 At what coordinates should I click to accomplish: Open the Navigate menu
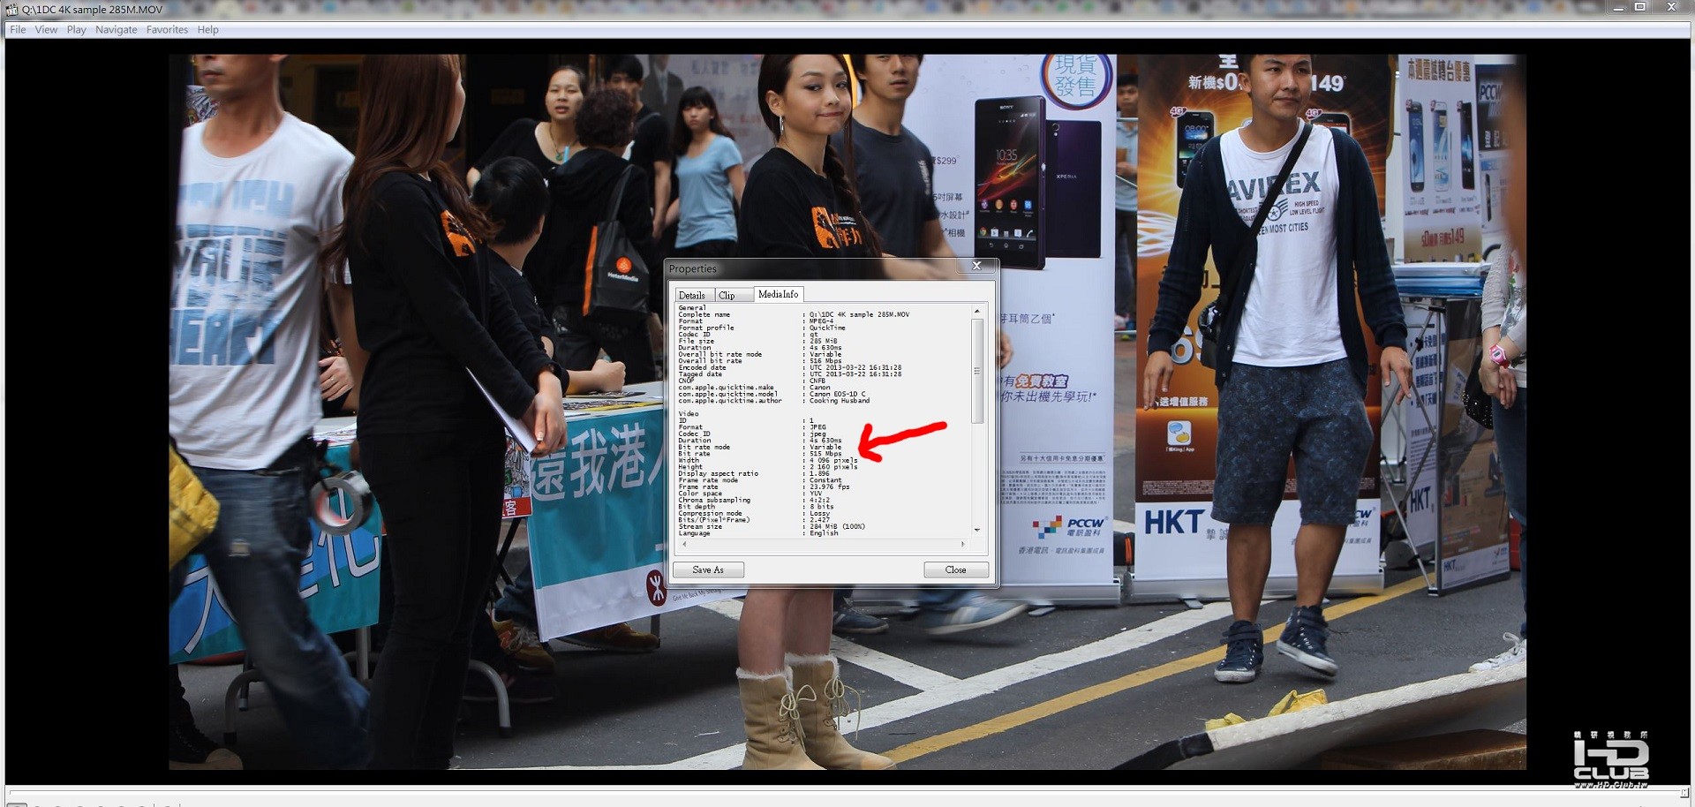tap(117, 30)
